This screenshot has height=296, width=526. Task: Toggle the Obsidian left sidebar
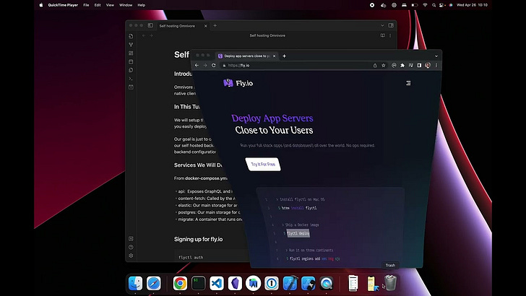coord(150,25)
